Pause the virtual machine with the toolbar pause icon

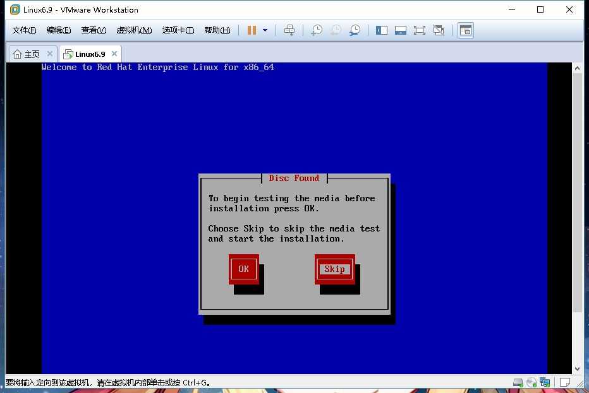252,30
